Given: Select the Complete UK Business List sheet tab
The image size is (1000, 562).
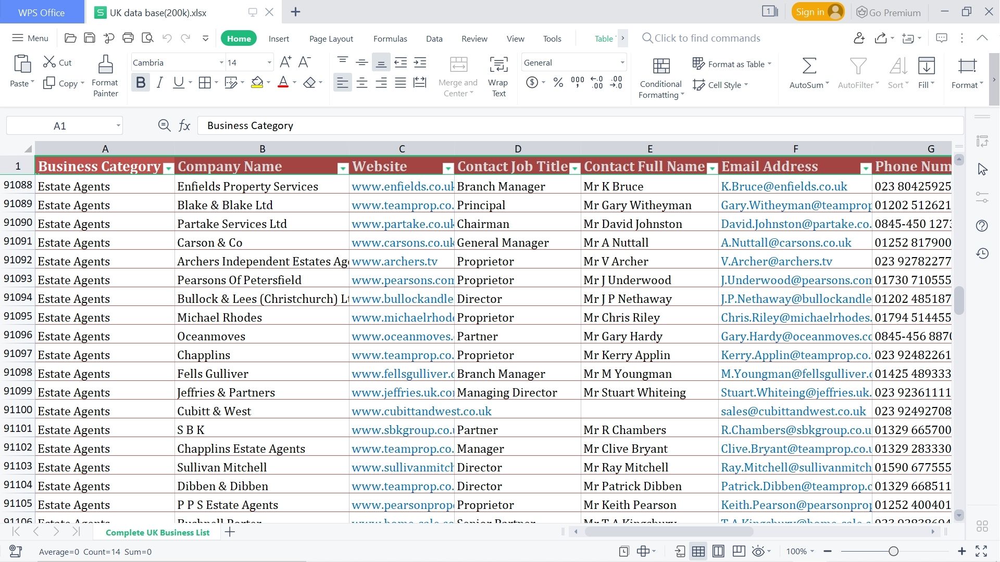Looking at the screenshot, I should 157,532.
